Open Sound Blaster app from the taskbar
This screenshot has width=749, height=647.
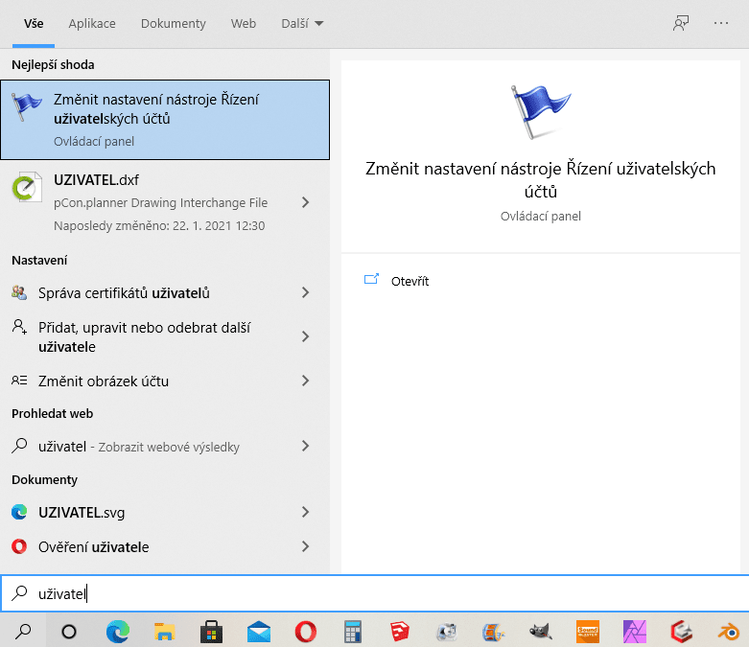click(x=588, y=632)
